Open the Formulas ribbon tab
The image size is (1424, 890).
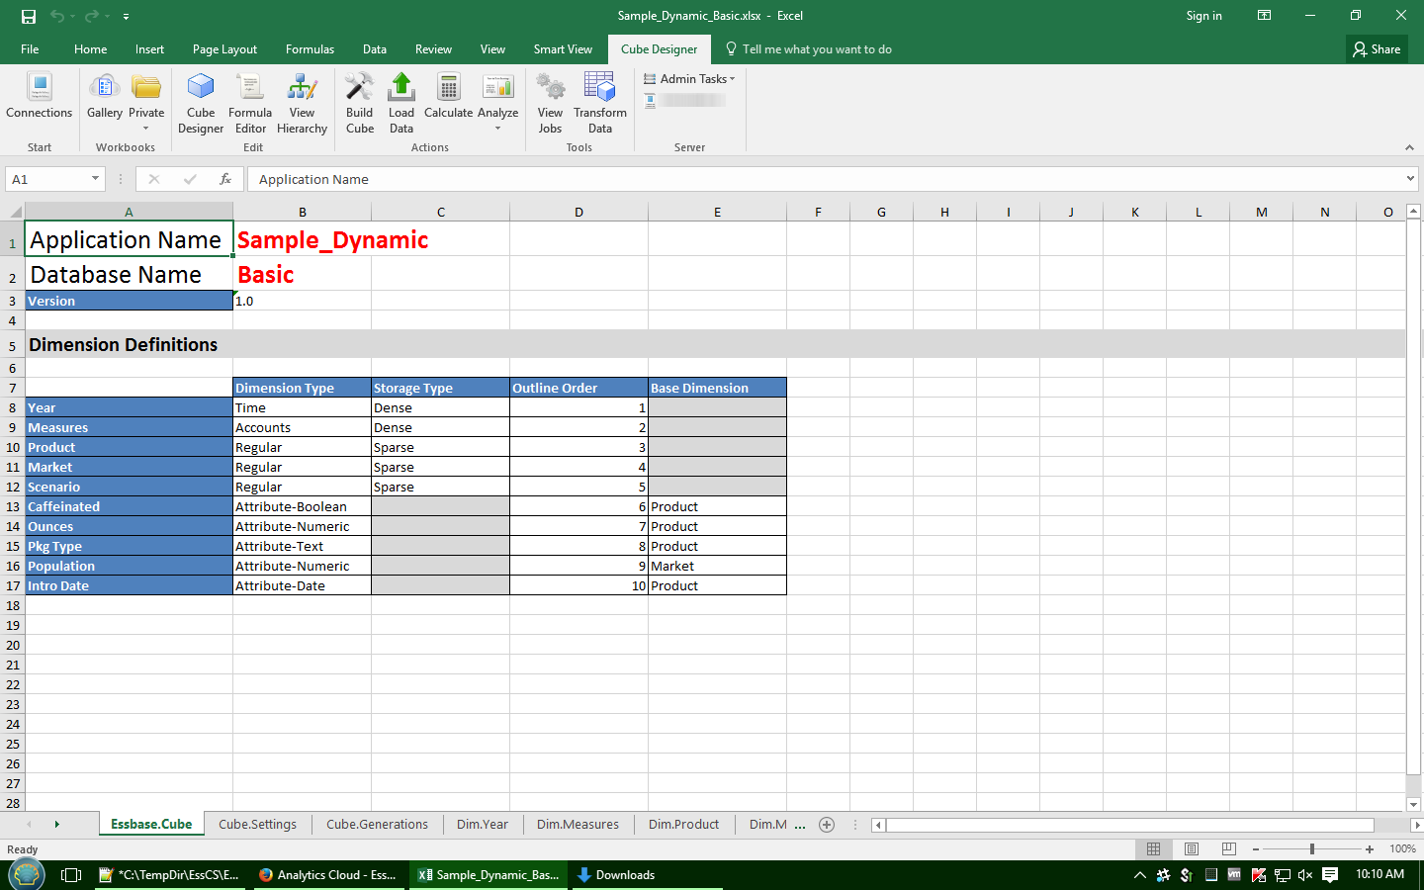click(x=310, y=49)
